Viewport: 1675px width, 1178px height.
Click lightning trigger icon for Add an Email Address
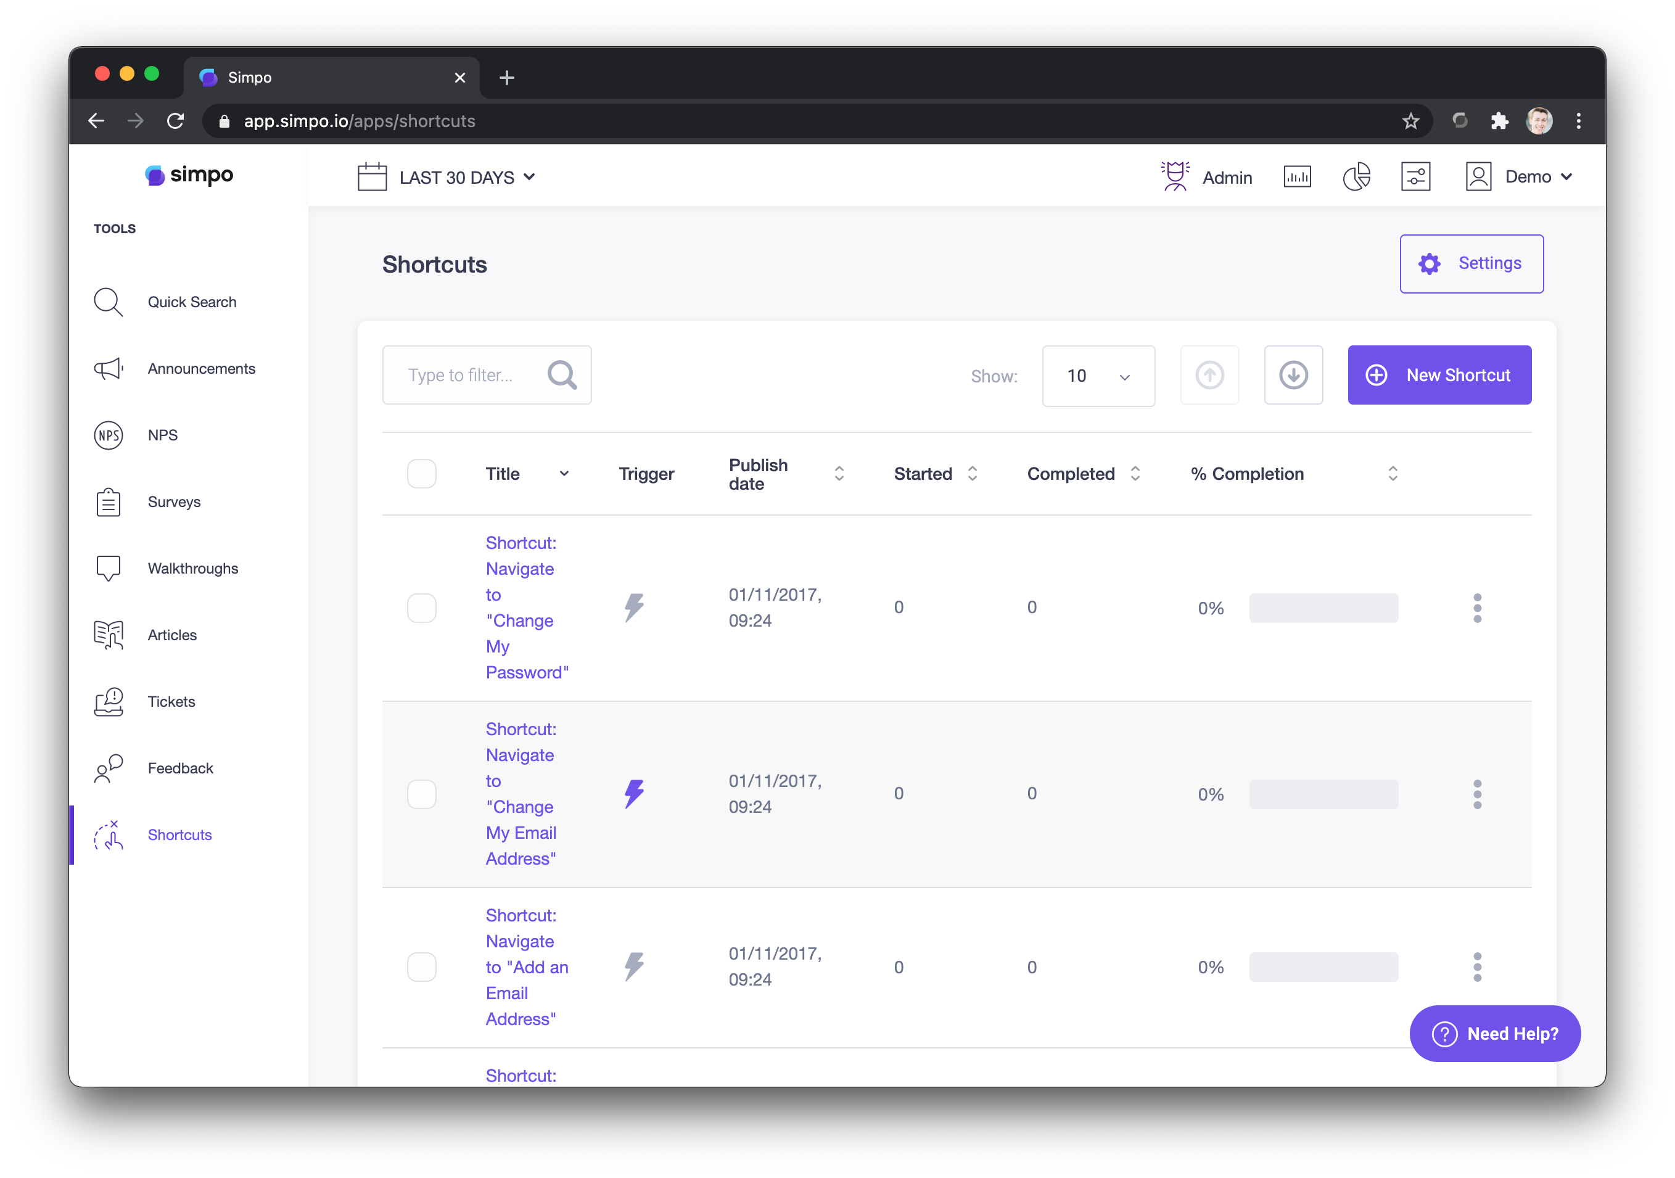click(x=634, y=966)
